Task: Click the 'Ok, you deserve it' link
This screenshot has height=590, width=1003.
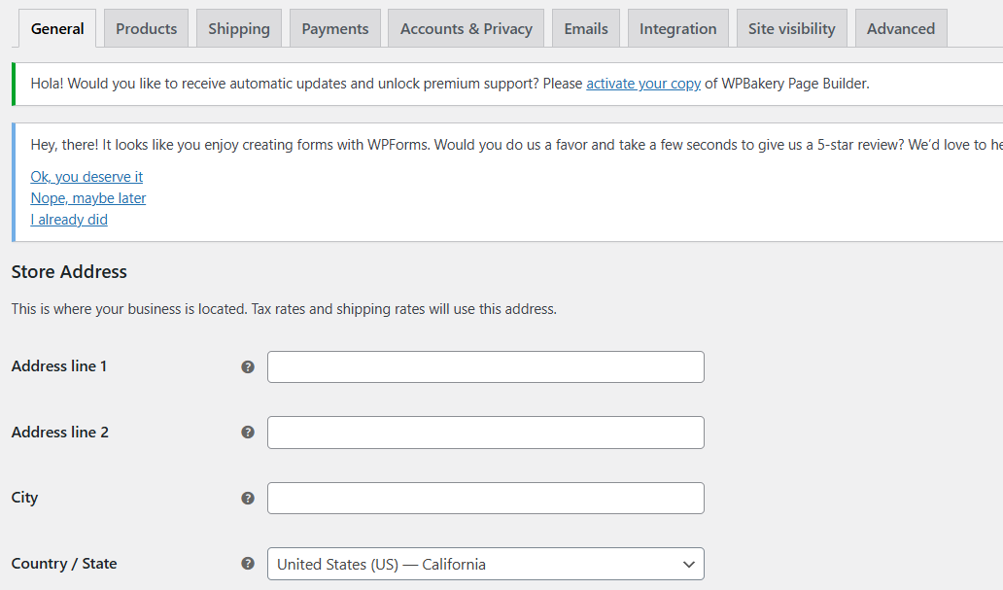Action: point(86,177)
